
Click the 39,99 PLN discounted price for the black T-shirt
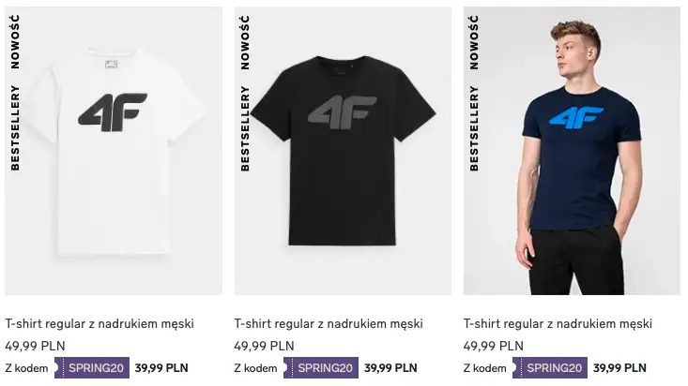[x=390, y=367]
